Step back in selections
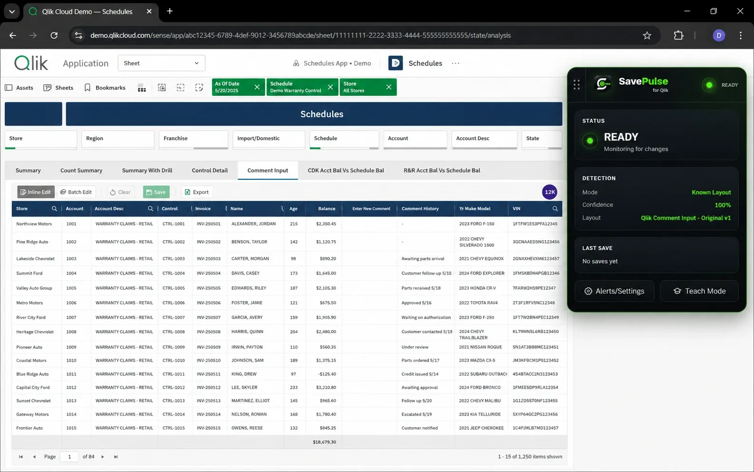This screenshot has width=754, height=472. [x=181, y=88]
